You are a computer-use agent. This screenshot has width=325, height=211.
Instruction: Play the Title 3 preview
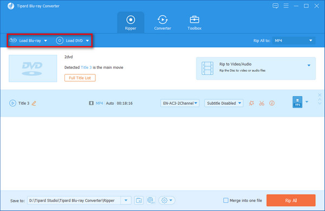tap(12, 103)
